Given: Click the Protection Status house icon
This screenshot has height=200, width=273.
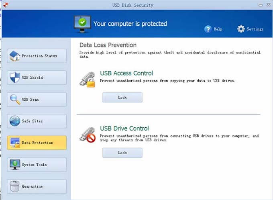Looking at the screenshot, I should pyautogui.click(x=14, y=56).
